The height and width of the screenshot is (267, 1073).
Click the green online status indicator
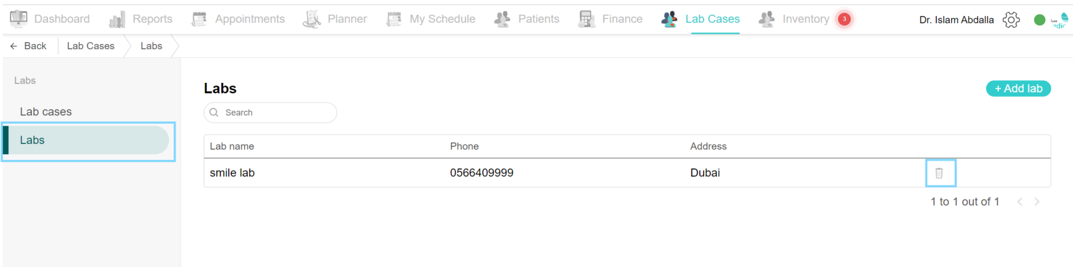(x=1040, y=20)
